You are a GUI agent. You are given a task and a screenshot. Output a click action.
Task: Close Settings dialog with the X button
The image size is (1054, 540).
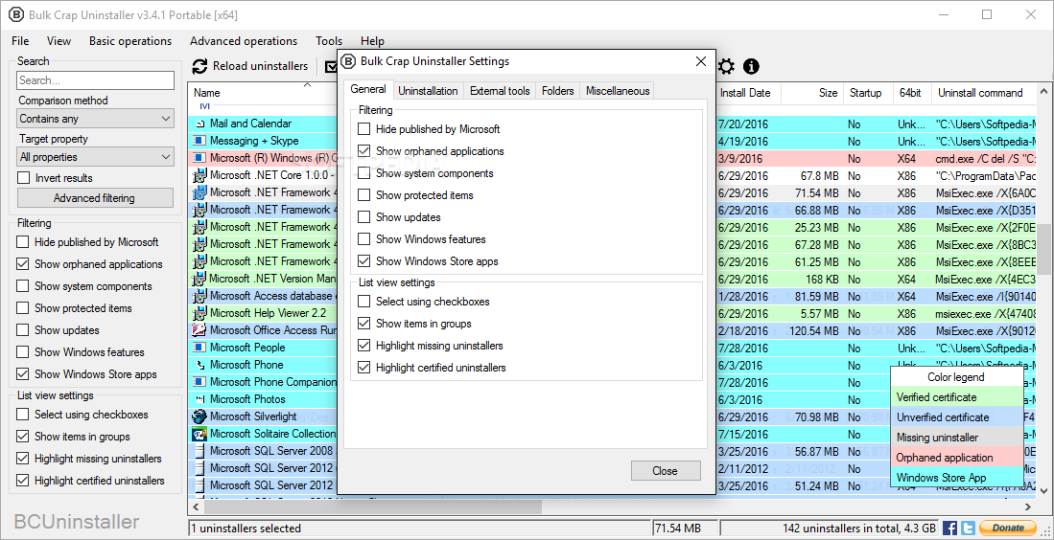(x=701, y=61)
